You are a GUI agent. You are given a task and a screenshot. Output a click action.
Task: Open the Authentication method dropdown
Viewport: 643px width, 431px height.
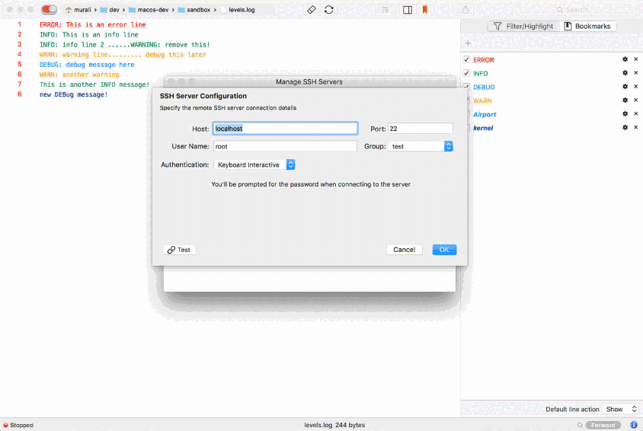tap(290, 165)
